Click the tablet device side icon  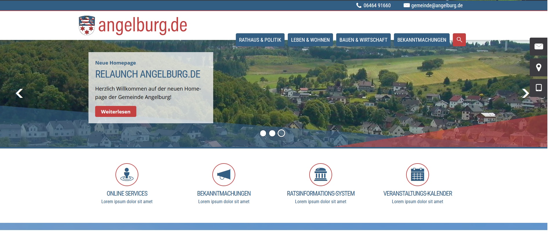click(x=538, y=88)
